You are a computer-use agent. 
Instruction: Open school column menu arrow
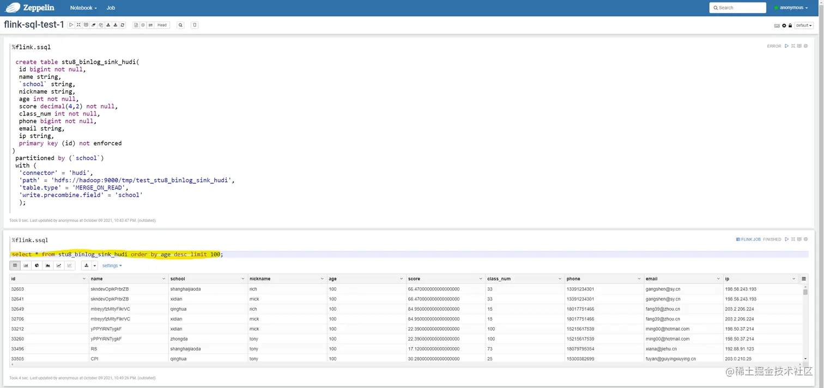coord(243,279)
